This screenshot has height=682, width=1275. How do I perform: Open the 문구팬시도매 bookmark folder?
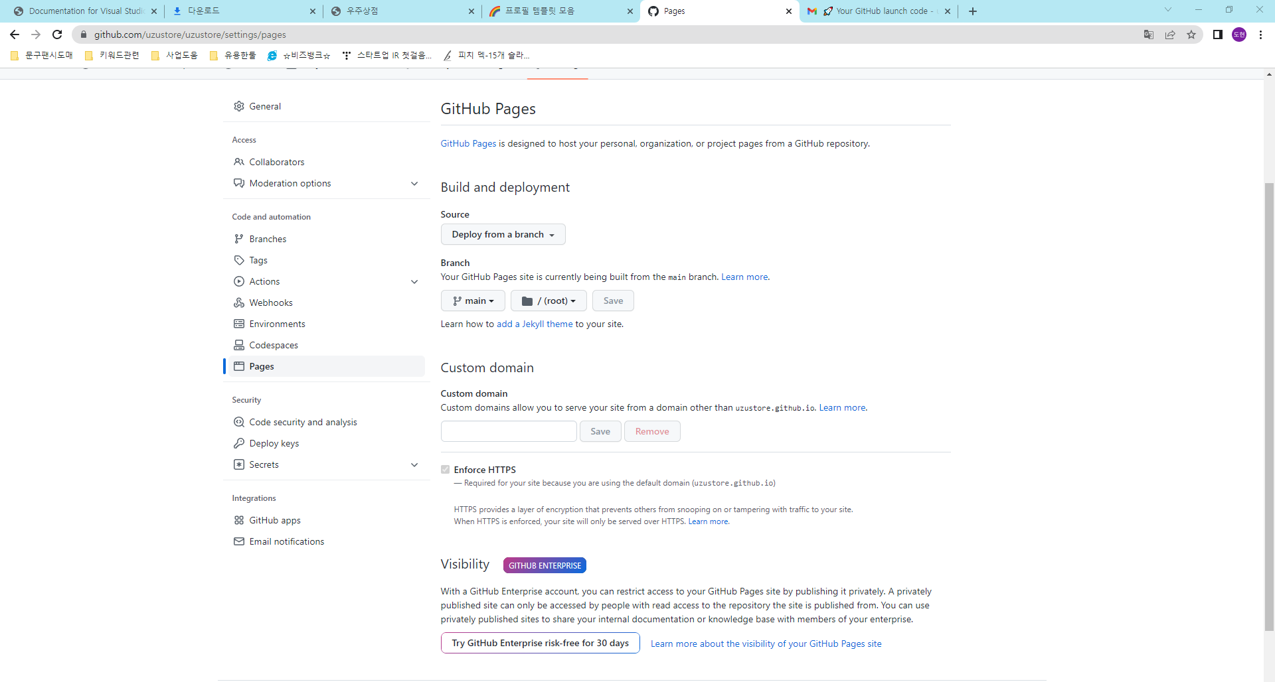(42, 55)
